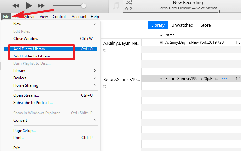Open the File menu
Screen dimensions: 241x151
pos(6,17)
